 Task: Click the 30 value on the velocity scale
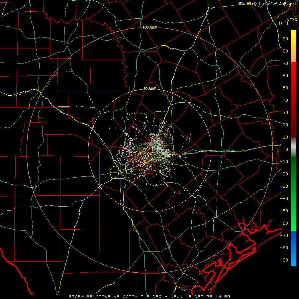tap(285, 113)
